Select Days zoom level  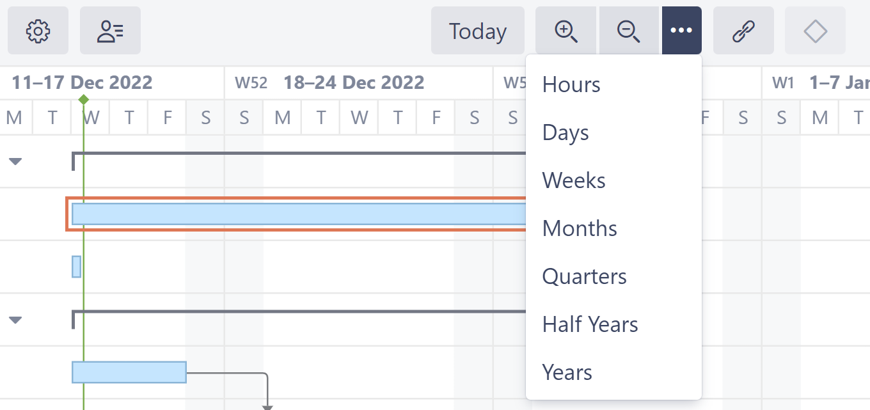point(565,132)
